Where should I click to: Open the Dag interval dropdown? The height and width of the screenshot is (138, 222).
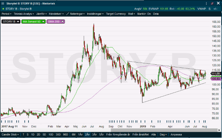(163, 135)
